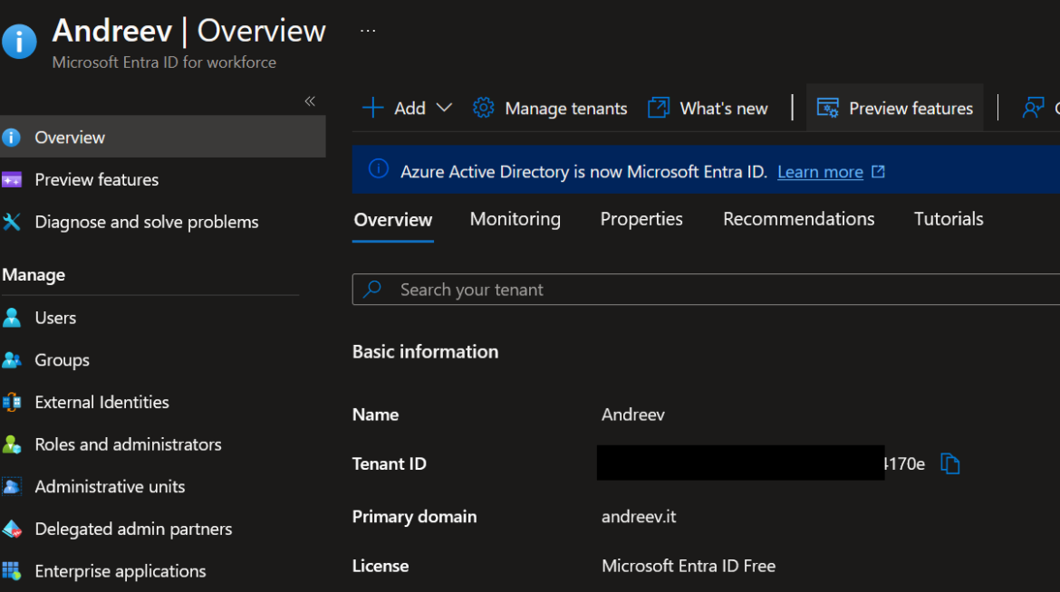Click the Manage tenants gear icon
This screenshot has width=1060, height=592.
tap(483, 107)
